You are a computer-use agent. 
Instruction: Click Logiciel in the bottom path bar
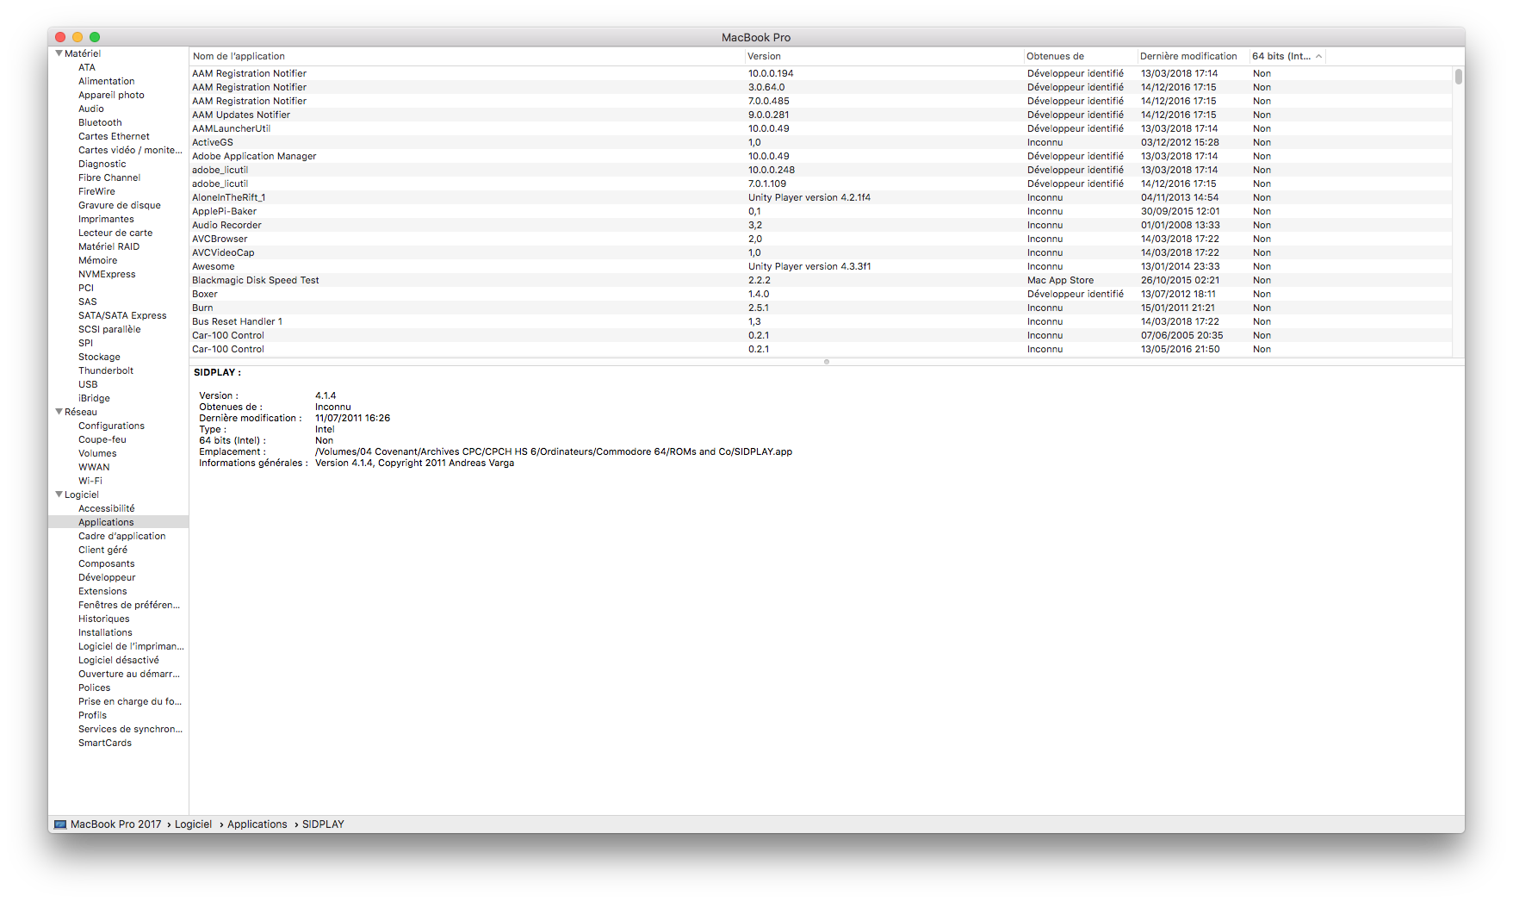click(193, 824)
